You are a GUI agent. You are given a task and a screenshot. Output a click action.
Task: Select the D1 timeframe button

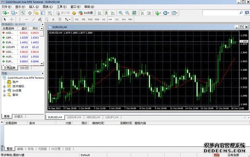pos(117,19)
